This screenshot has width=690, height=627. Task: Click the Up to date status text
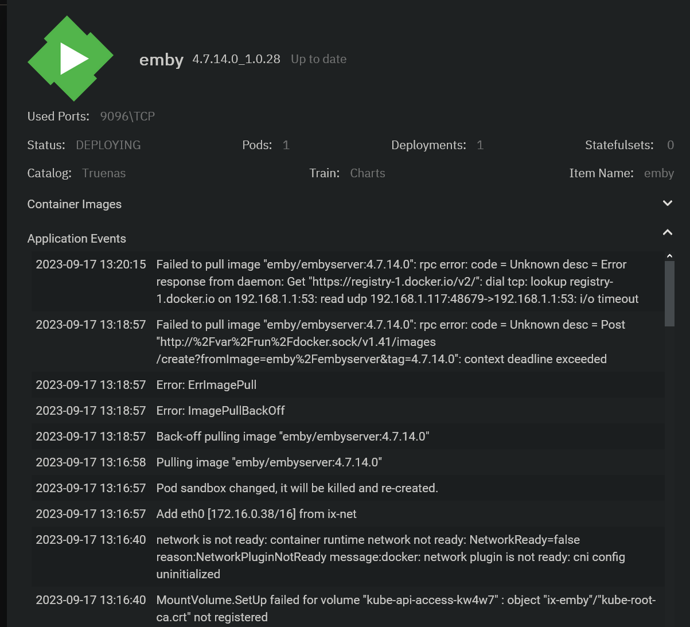(x=318, y=59)
